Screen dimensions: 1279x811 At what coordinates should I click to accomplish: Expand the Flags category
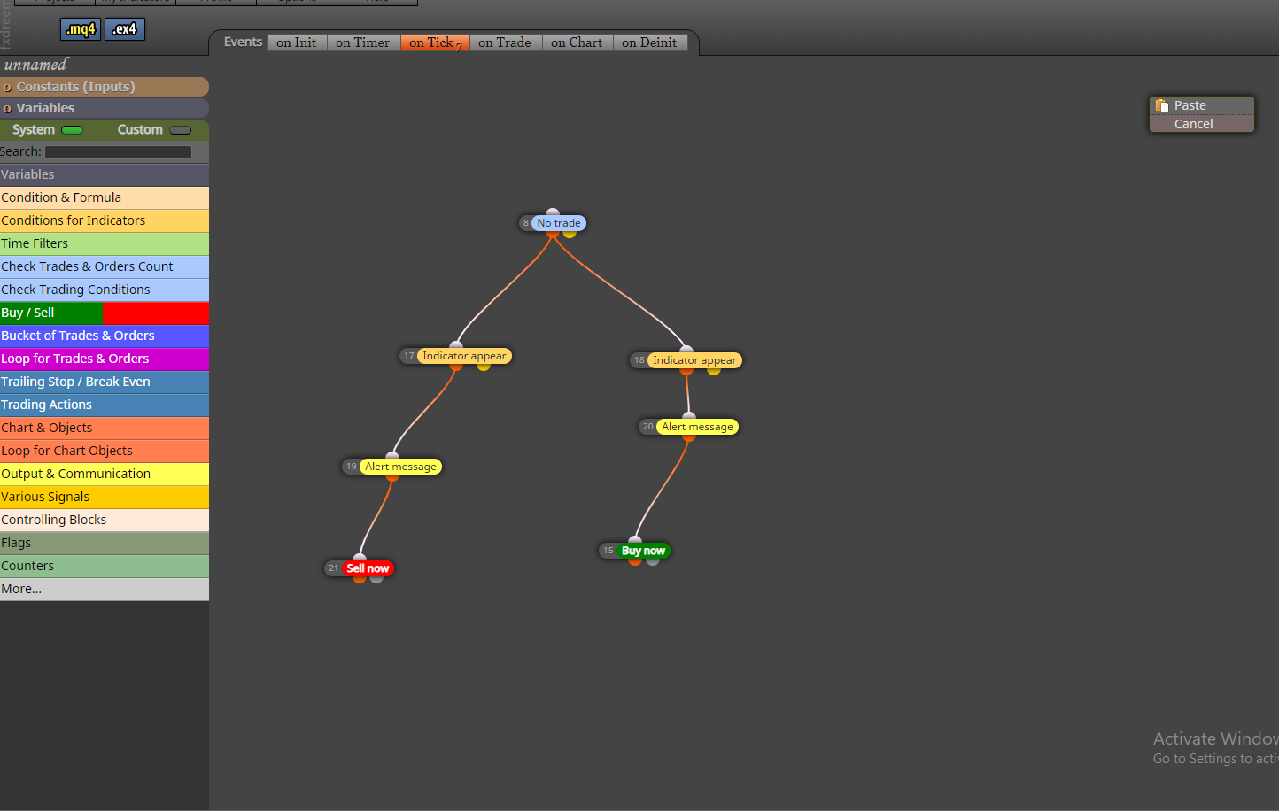pos(105,544)
